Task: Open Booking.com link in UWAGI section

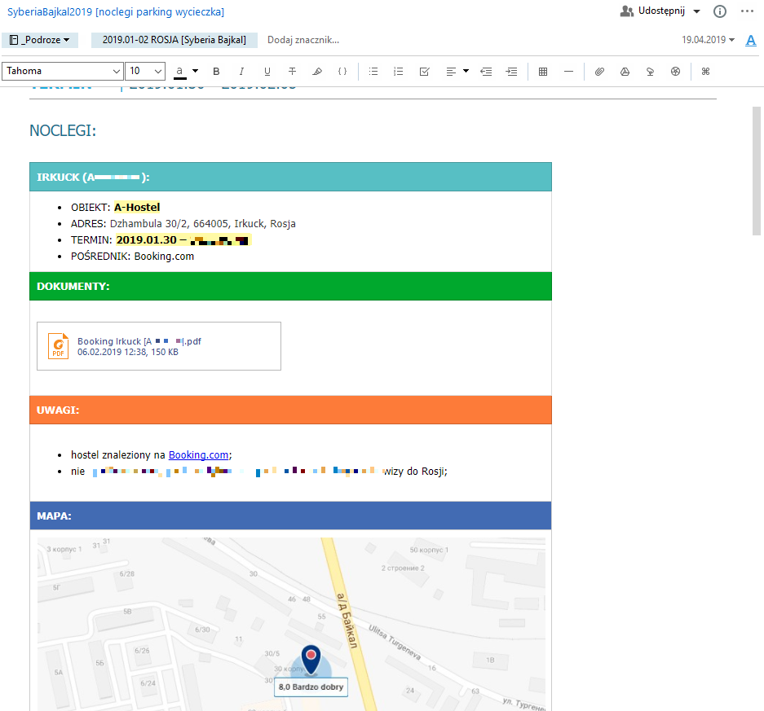Action: tap(198, 455)
